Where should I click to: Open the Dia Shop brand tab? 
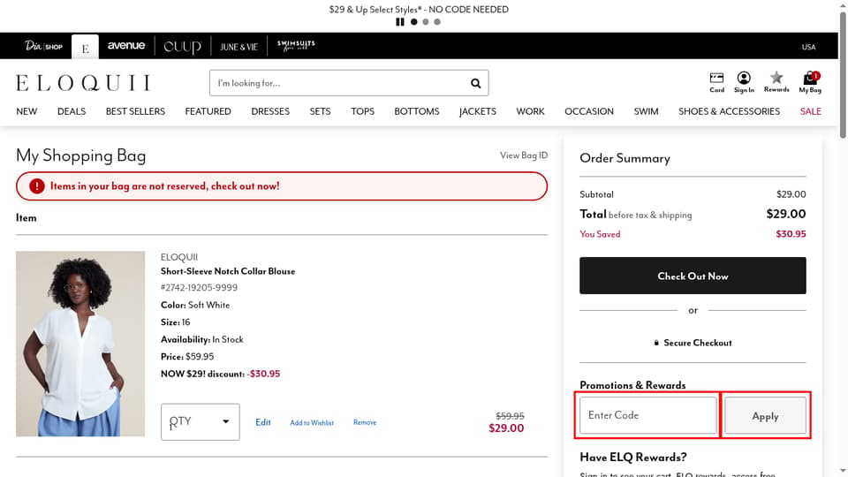(43, 46)
